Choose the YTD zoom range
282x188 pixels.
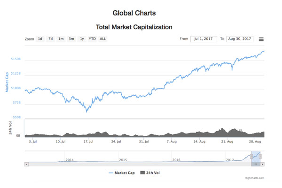point(92,39)
